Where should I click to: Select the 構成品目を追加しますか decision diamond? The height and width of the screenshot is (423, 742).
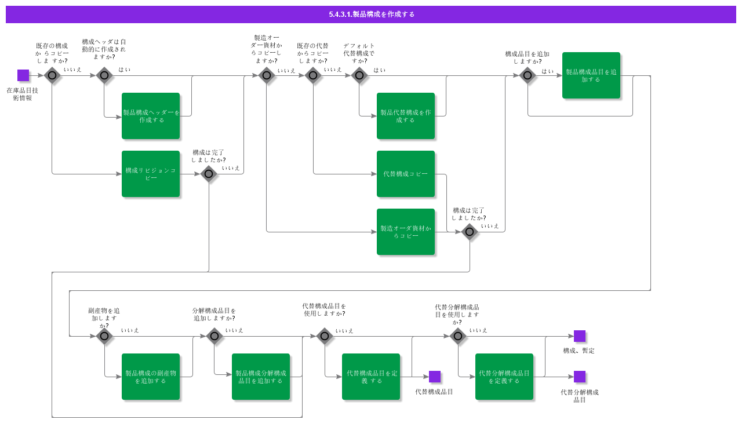(528, 75)
